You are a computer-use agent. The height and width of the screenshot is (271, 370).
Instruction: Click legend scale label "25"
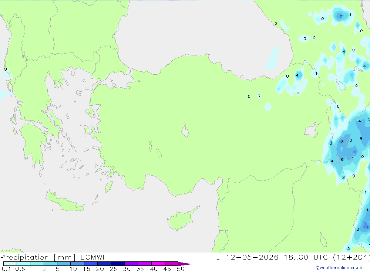point(113,269)
